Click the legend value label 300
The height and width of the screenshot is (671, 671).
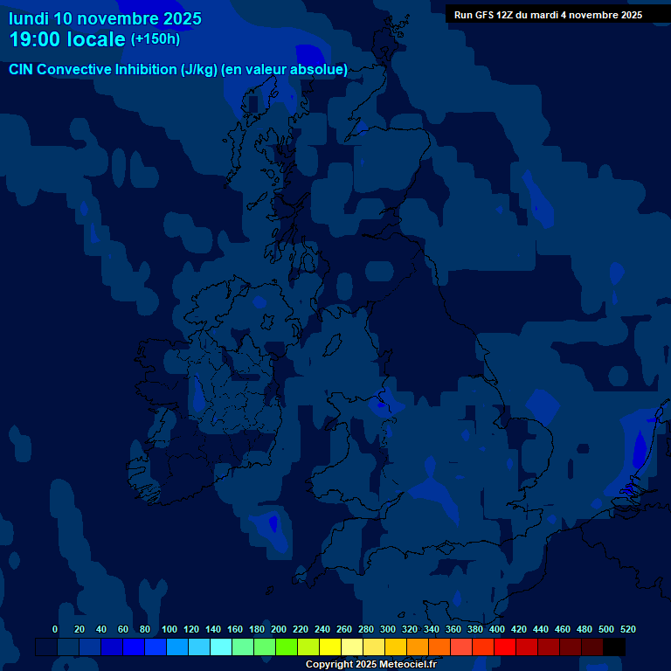tap(387, 629)
